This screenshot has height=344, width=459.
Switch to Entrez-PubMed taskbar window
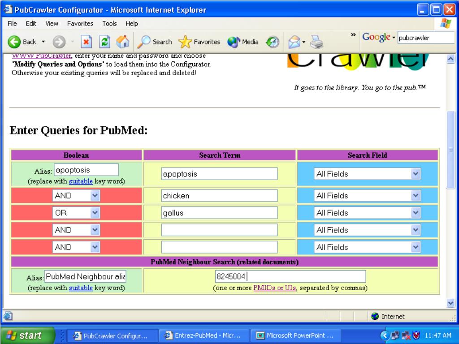point(204,335)
